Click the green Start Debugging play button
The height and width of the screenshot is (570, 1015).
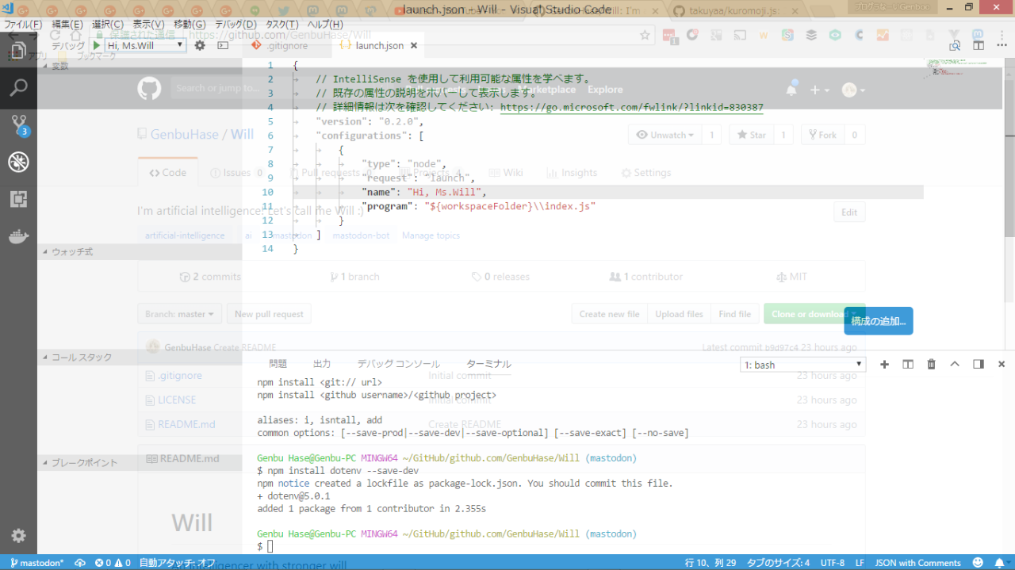97,45
